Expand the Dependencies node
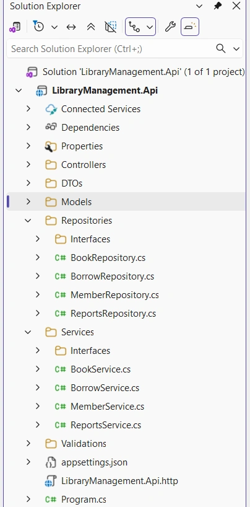Image resolution: width=250 pixels, height=507 pixels. coord(28,128)
